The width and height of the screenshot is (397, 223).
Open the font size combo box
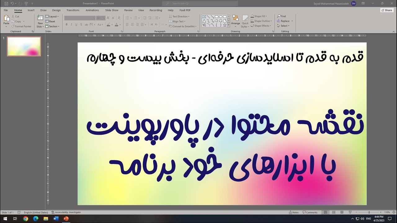click(101, 18)
